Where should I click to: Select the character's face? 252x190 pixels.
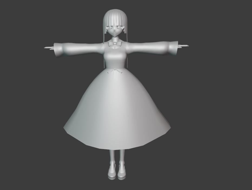point(114,31)
